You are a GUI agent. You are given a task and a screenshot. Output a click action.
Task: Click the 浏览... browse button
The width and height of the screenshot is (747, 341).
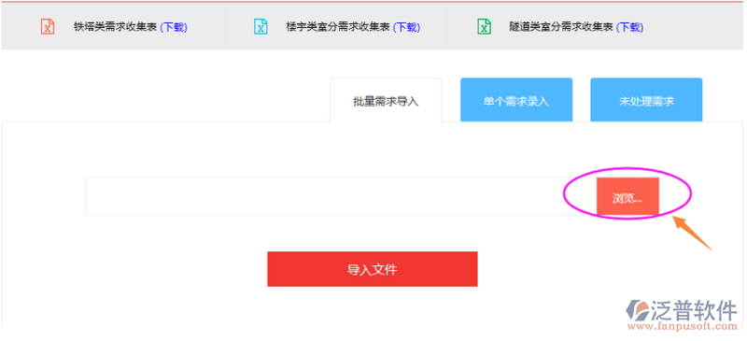pos(627,196)
